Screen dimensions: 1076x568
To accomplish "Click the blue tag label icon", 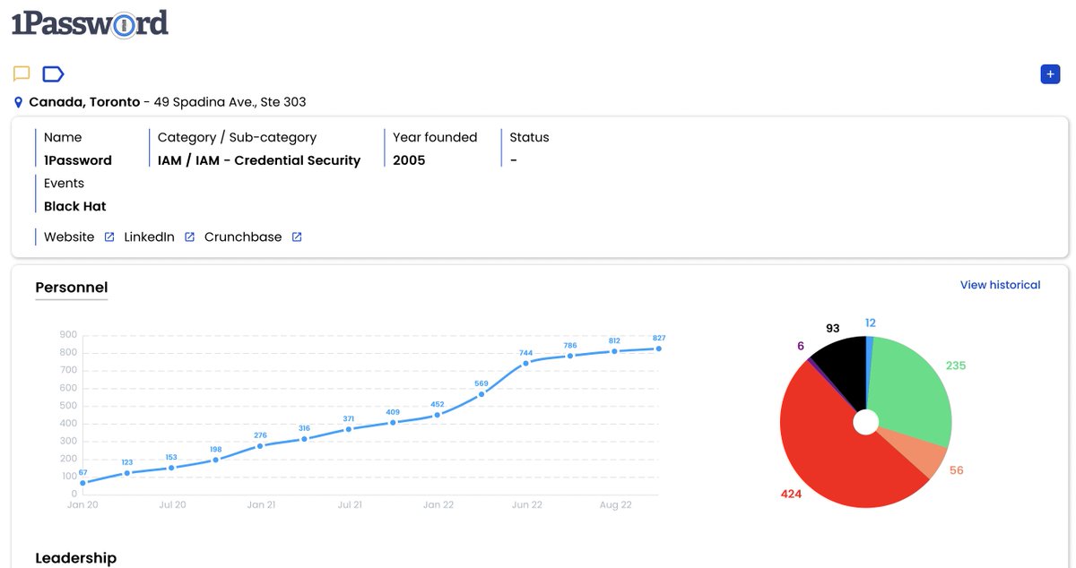I will coord(54,73).
